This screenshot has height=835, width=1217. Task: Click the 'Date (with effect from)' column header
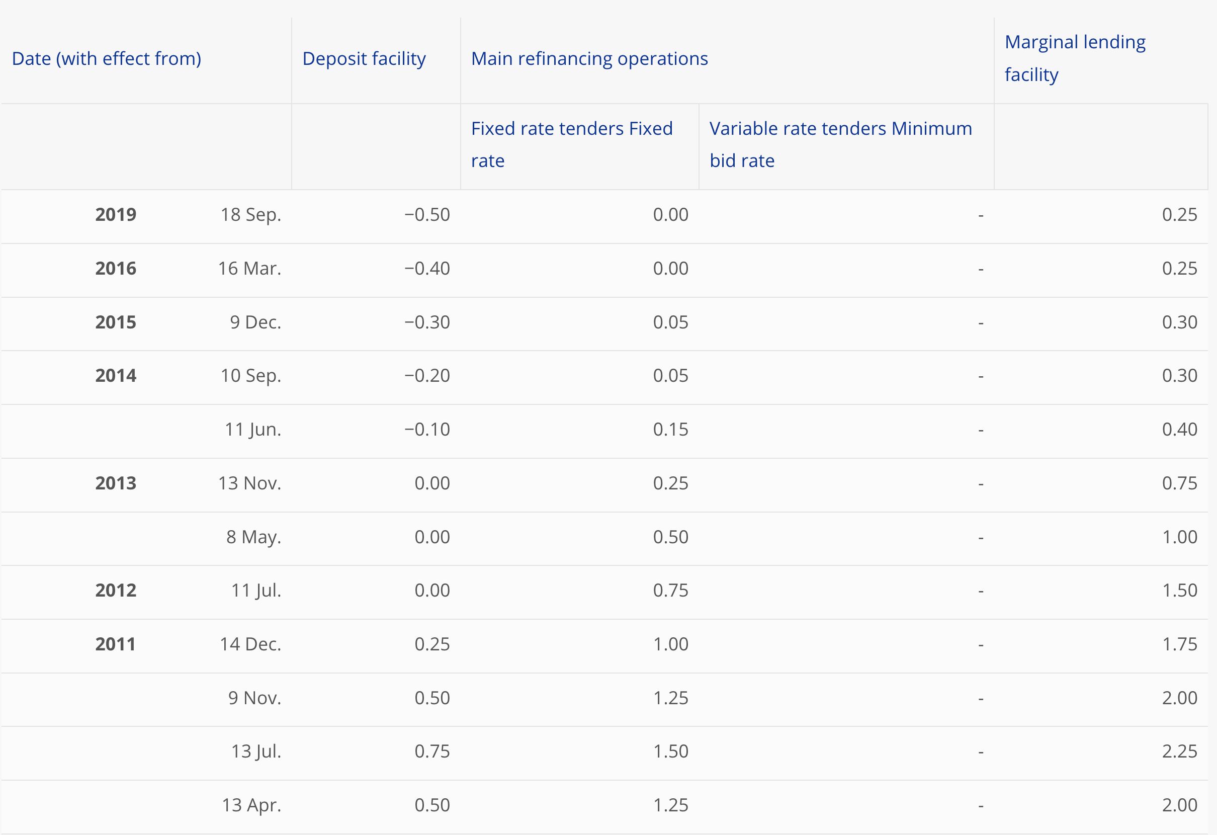(x=106, y=59)
